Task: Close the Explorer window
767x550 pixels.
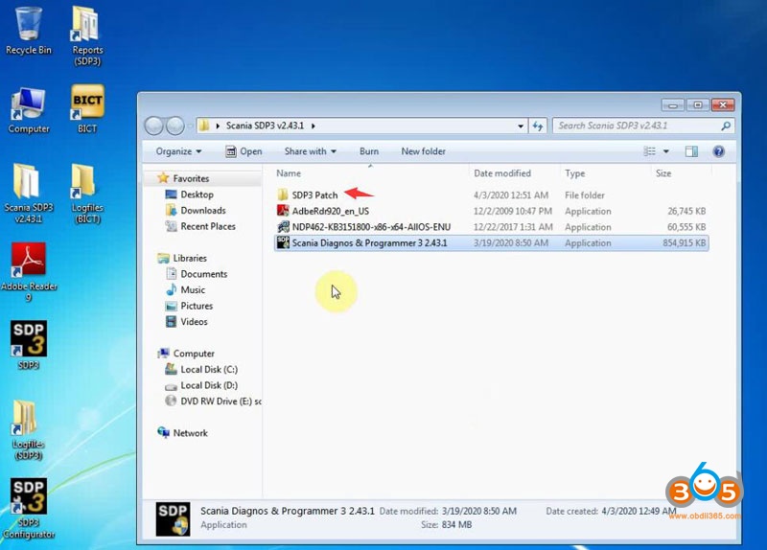Action: tap(723, 104)
